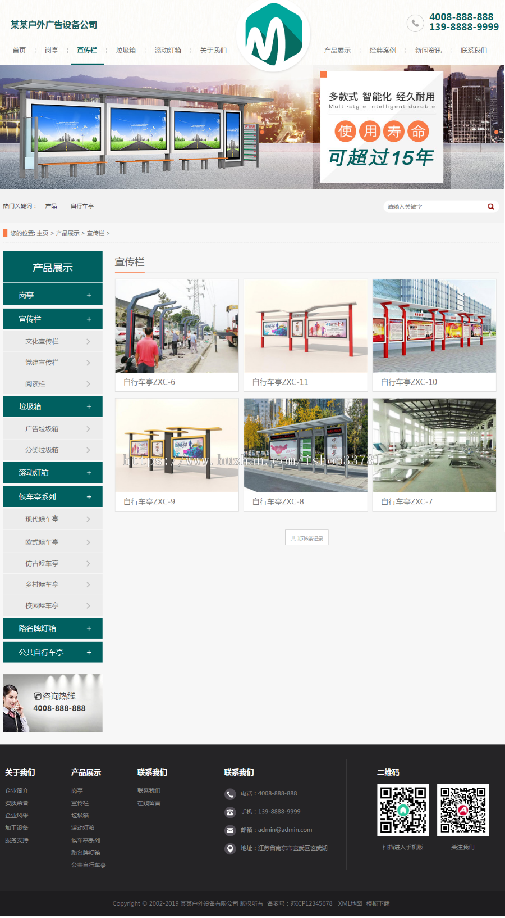Open 欧式候车亭 subcategory
The width and height of the screenshot is (505, 918).
53,542
